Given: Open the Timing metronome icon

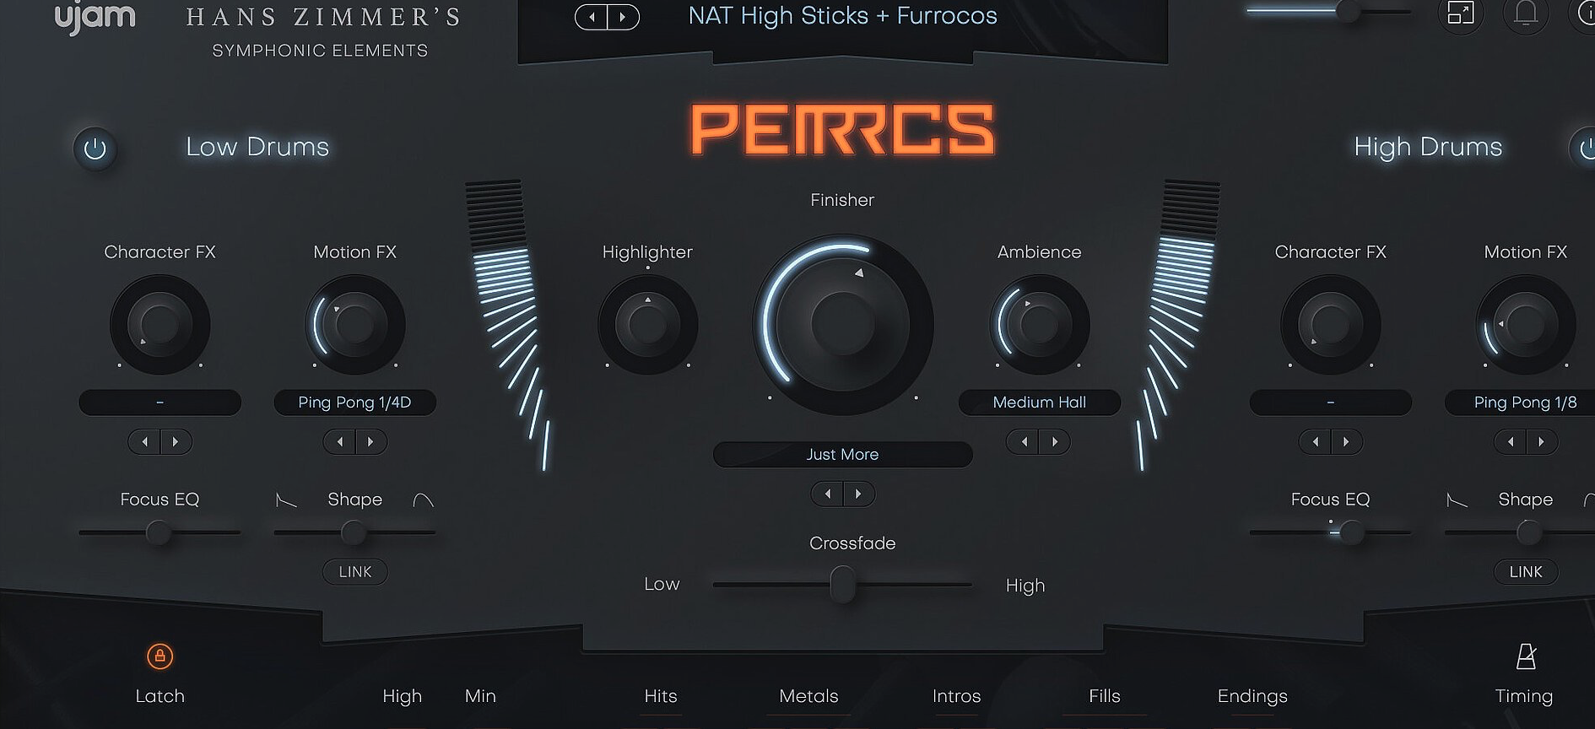Looking at the screenshot, I should coord(1526,656).
